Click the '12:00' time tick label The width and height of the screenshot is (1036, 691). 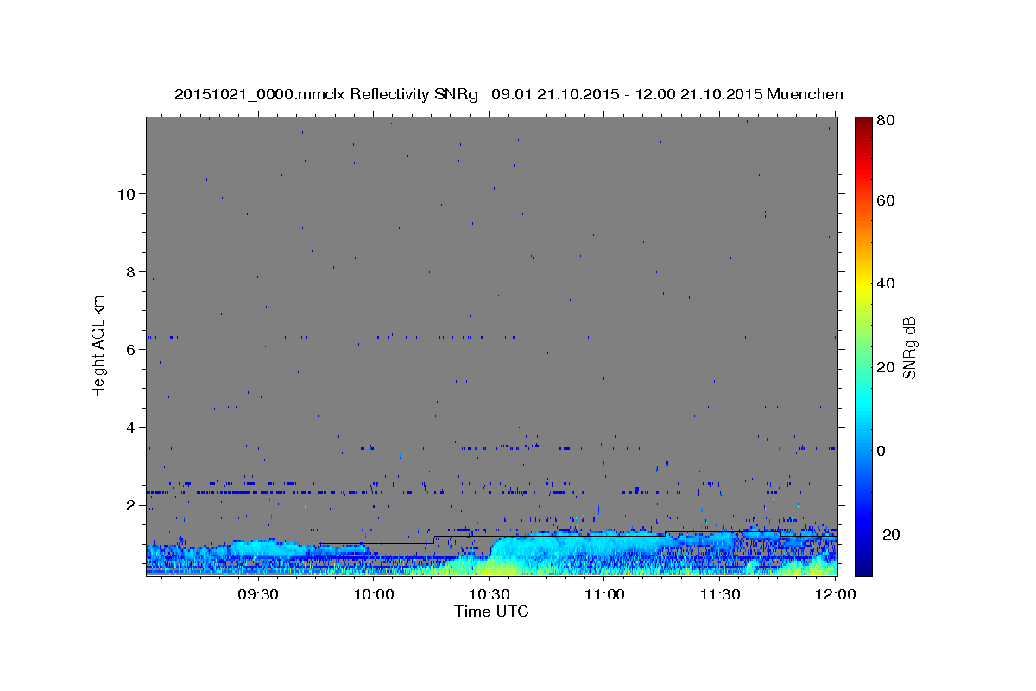coord(834,594)
